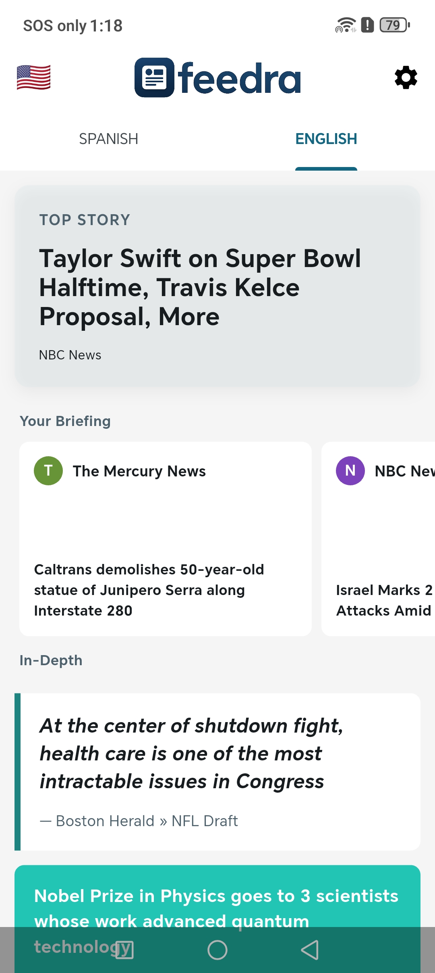
Task: Open the Israel Marks briefing card
Action: 383,600
